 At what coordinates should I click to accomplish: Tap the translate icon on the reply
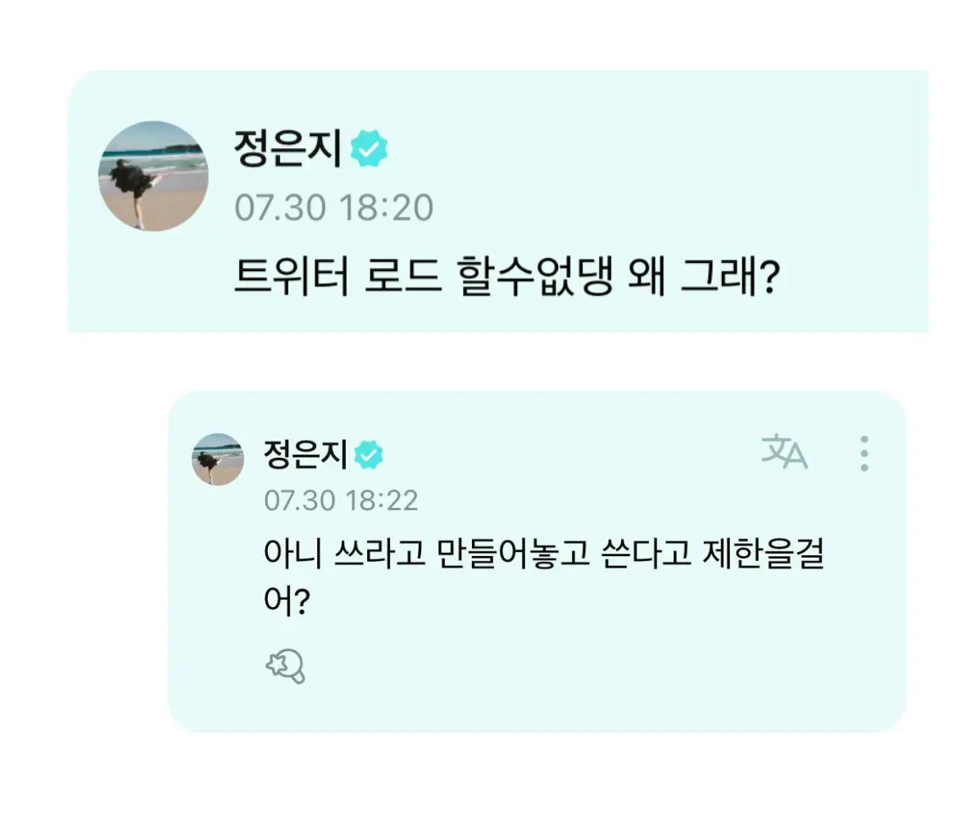783,452
